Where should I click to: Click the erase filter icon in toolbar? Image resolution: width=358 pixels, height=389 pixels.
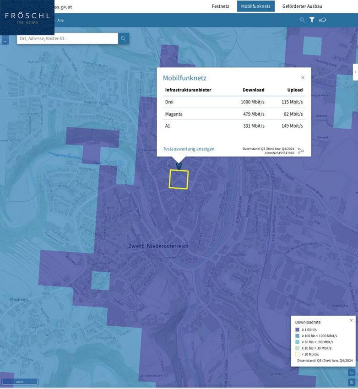[322, 20]
